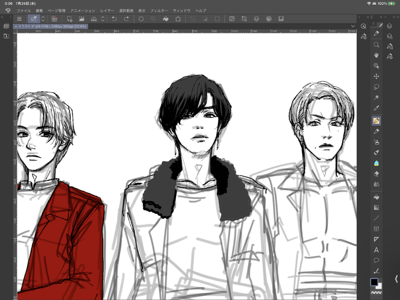
Task: Expand the stepper beside touch gesture icon
Action: (43, 19)
